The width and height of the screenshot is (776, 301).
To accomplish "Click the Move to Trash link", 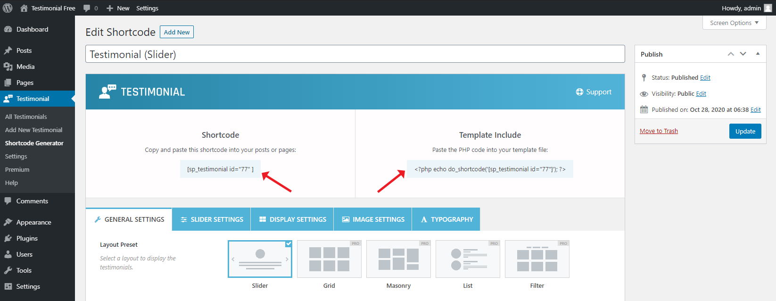I will (x=659, y=131).
